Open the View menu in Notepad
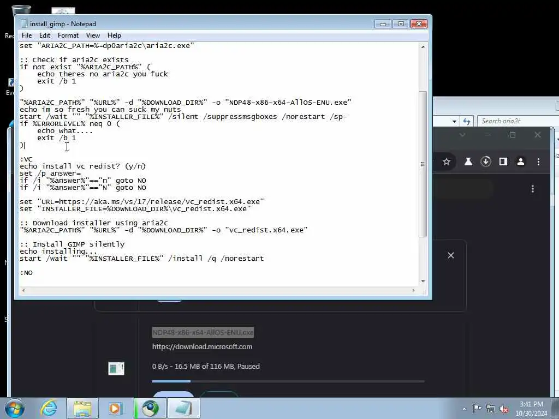 point(93,35)
